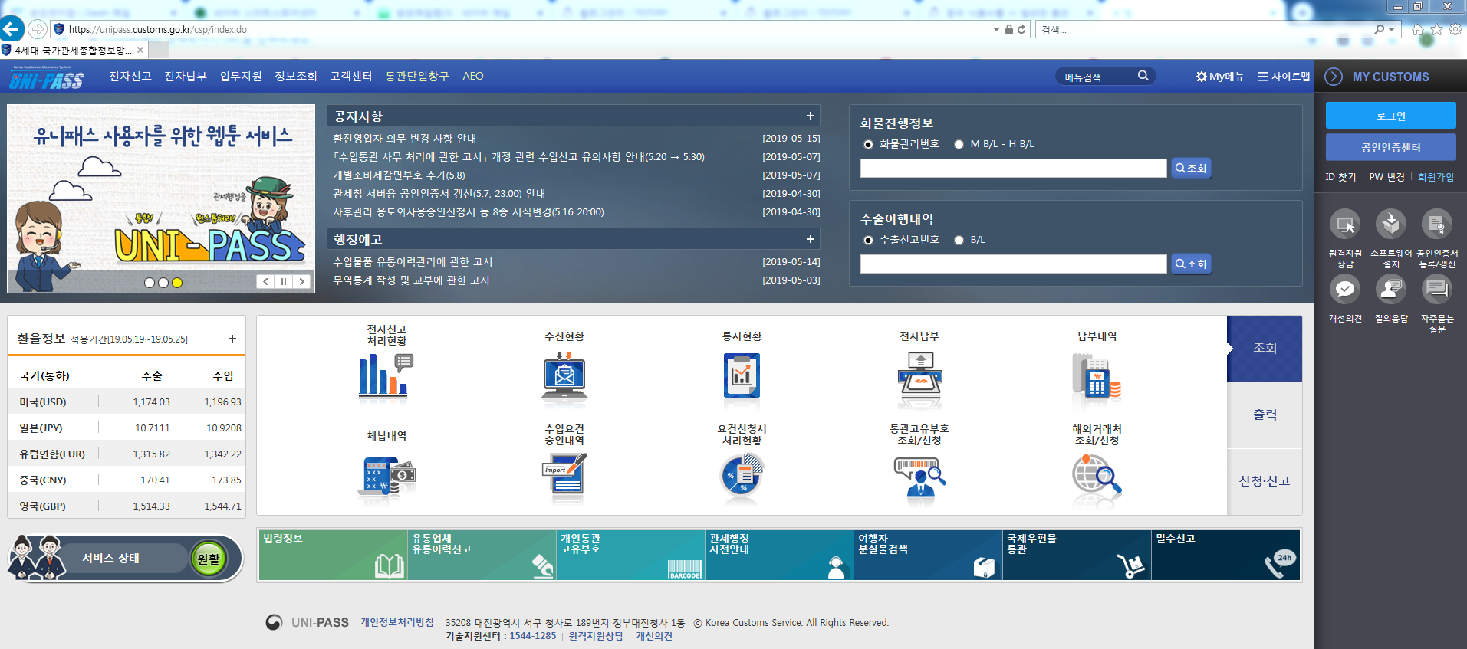This screenshot has width=1467, height=649.
Task: Open 공인인증센터 button
Action: point(1391,147)
